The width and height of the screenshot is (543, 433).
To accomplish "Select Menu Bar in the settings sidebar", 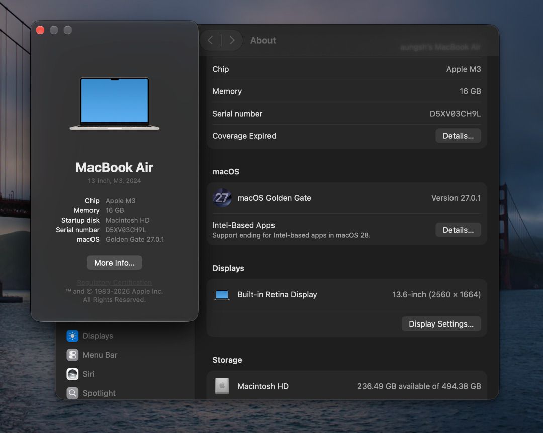I will [x=100, y=355].
